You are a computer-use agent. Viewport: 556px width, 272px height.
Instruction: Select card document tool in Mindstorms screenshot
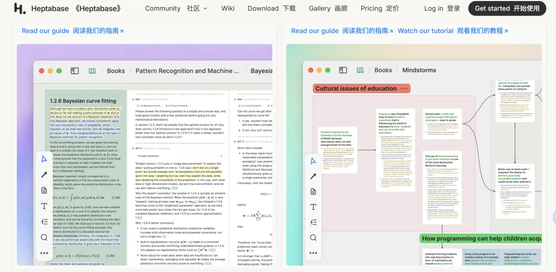(313, 192)
